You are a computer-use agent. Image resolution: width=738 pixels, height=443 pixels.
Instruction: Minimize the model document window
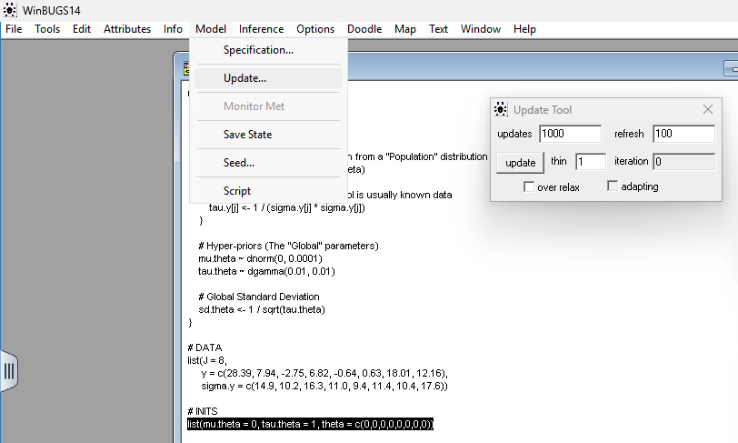tap(730, 68)
